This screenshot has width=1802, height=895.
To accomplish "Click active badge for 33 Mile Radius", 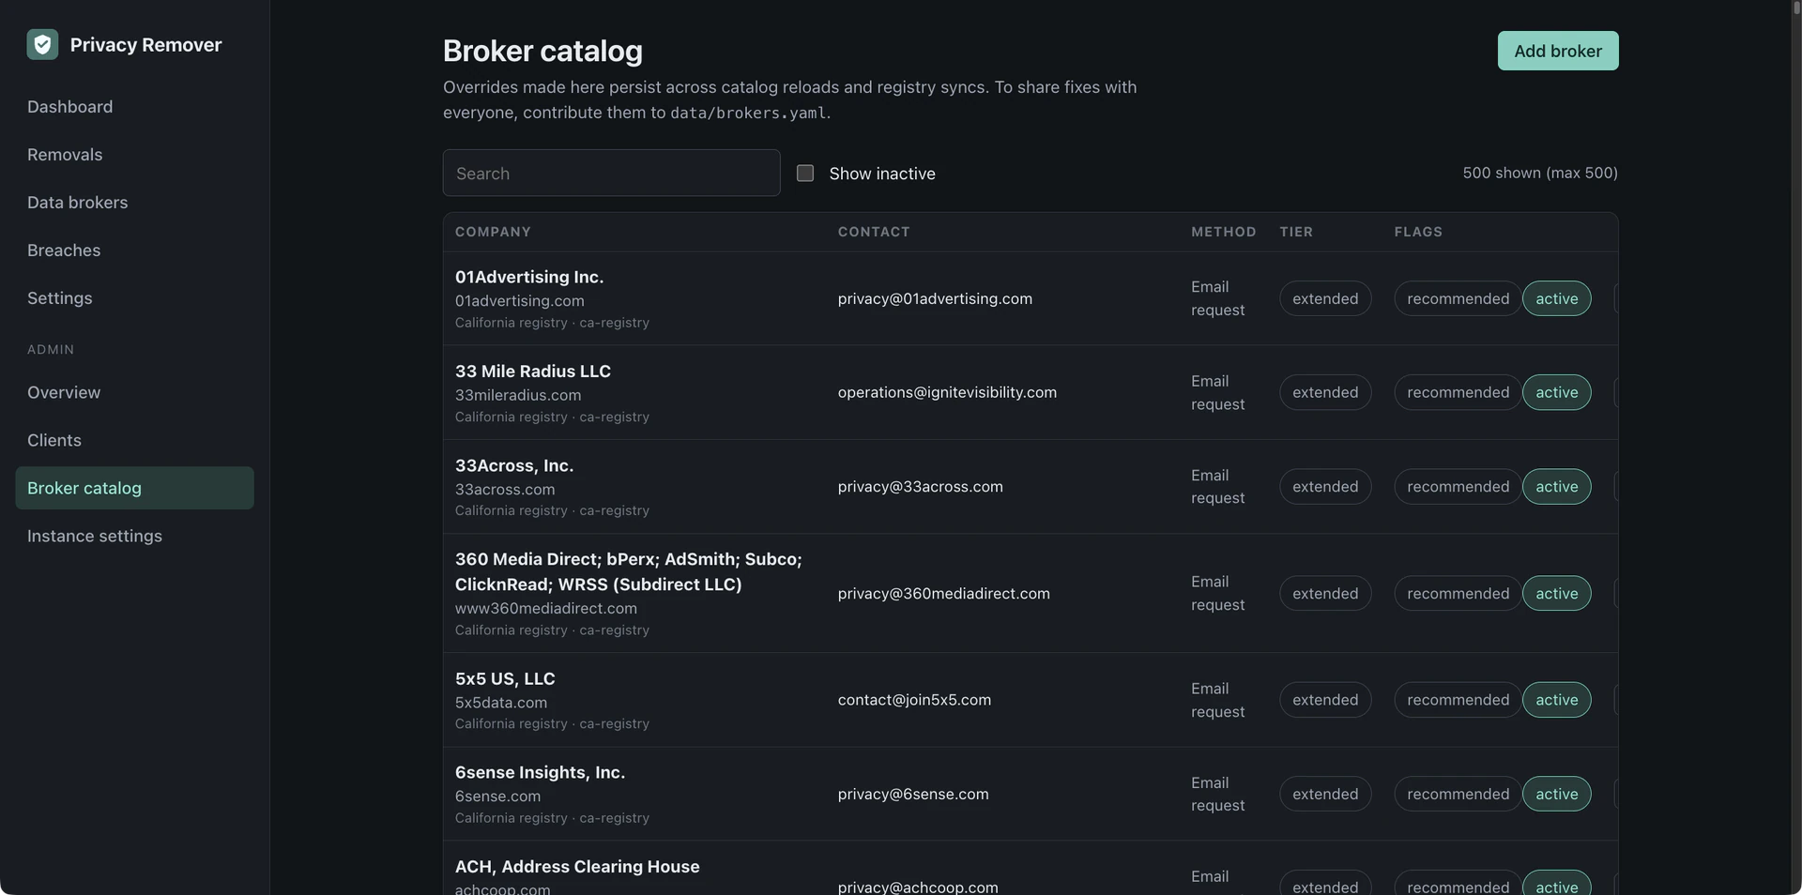I will (x=1557, y=392).
